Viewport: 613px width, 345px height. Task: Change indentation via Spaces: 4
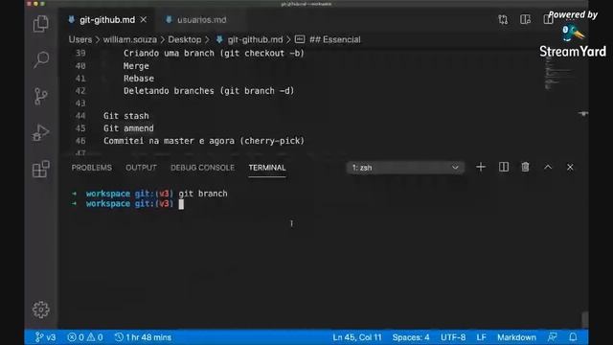pyautogui.click(x=411, y=337)
